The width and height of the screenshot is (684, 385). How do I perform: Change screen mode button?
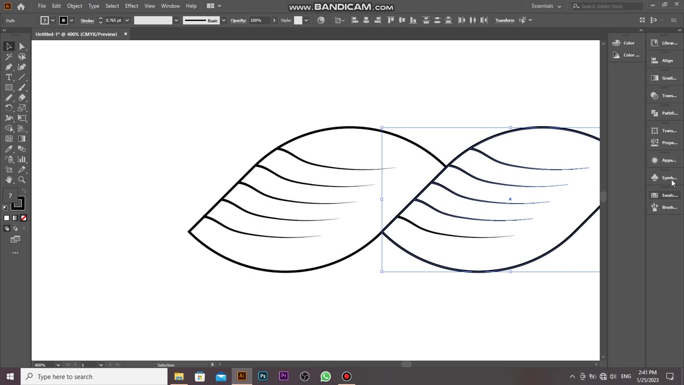pos(15,240)
